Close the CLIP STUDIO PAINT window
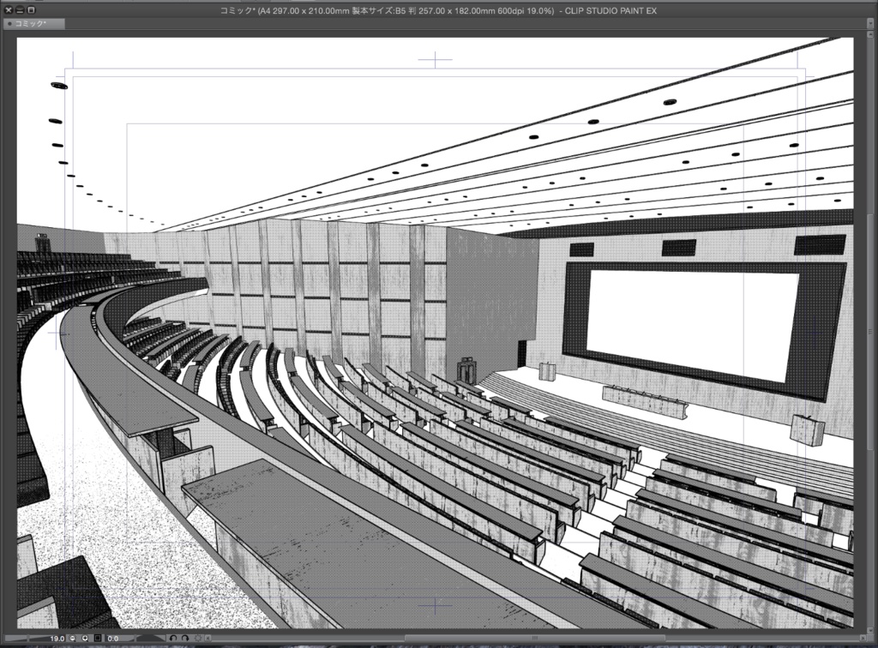 click(9, 9)
